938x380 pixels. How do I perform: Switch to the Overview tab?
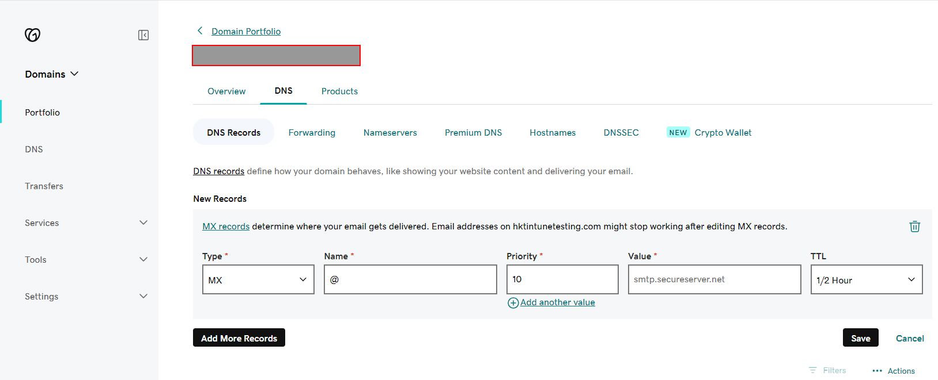tap(226, 91)
